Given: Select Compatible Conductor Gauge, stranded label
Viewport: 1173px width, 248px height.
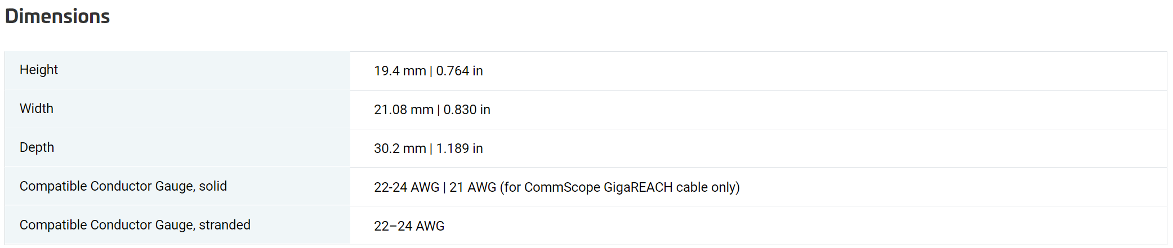Looking at the screenshot, I should pos(135,225).
